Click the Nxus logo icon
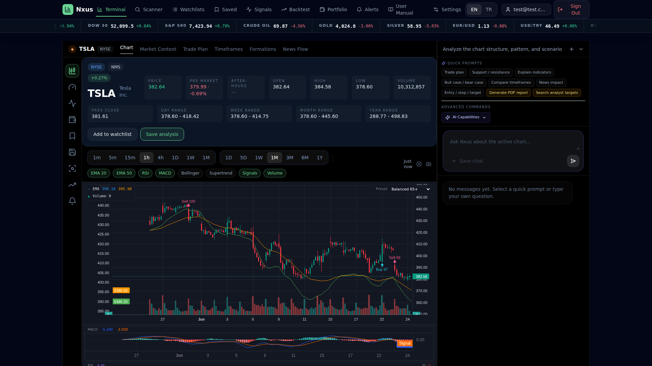Viewport: 652px width, 366px height. pyautogui.click(x=68, y=9)
